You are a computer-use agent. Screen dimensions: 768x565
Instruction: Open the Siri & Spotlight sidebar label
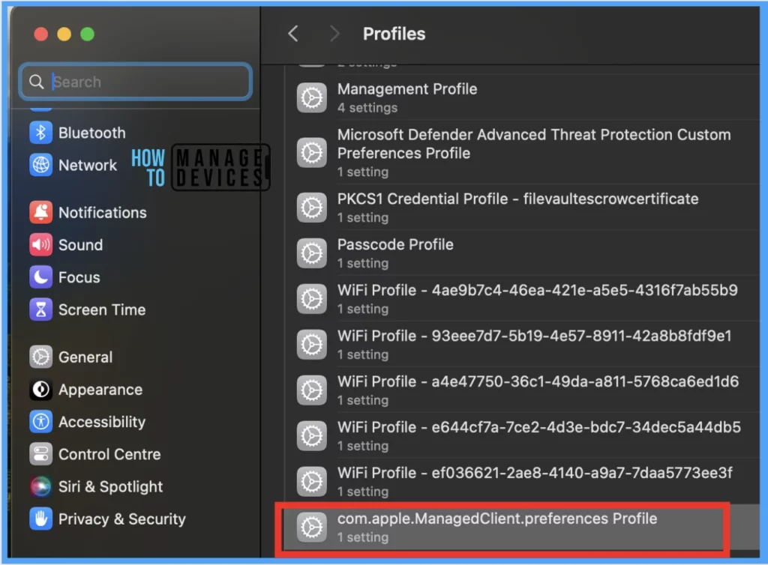pyautogui.click(x=110, y=487)
